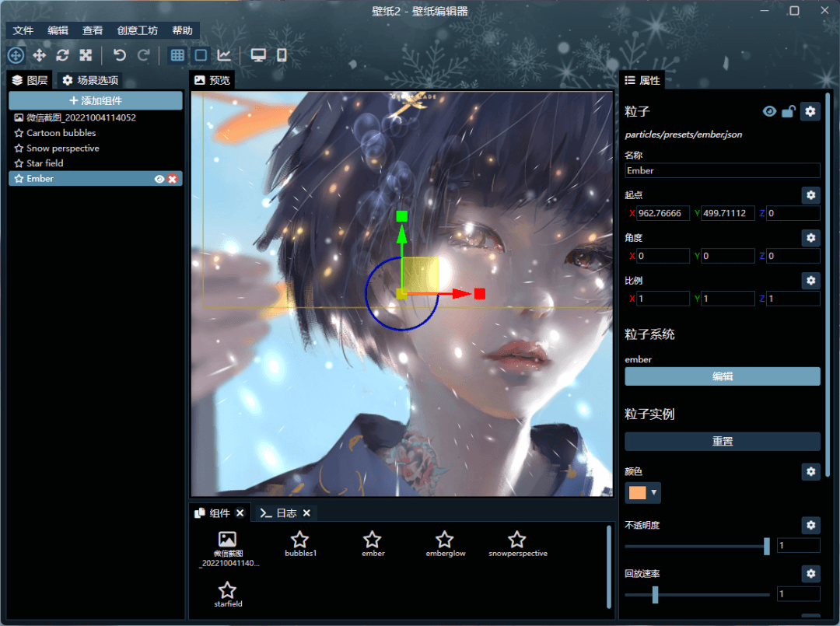Viewport: 840px width, 626px height.
Task: Open the performance chart icon
Action: 224,55
